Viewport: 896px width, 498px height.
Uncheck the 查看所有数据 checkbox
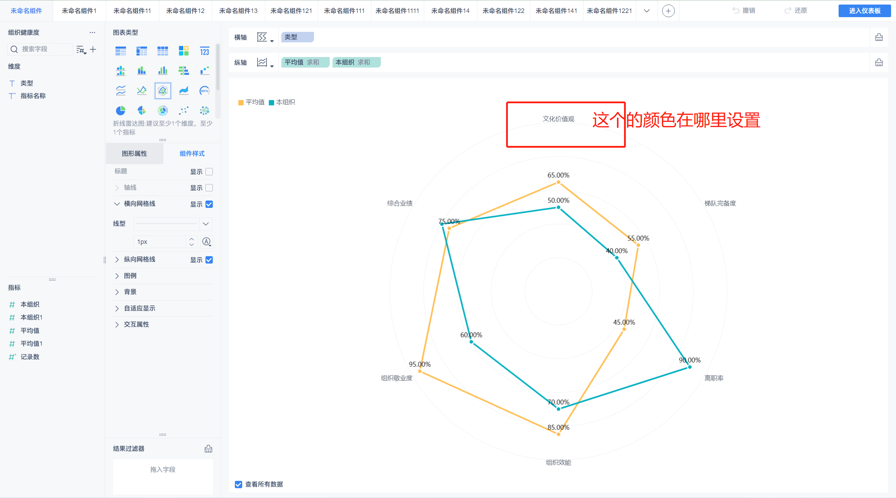coord(238,484)
